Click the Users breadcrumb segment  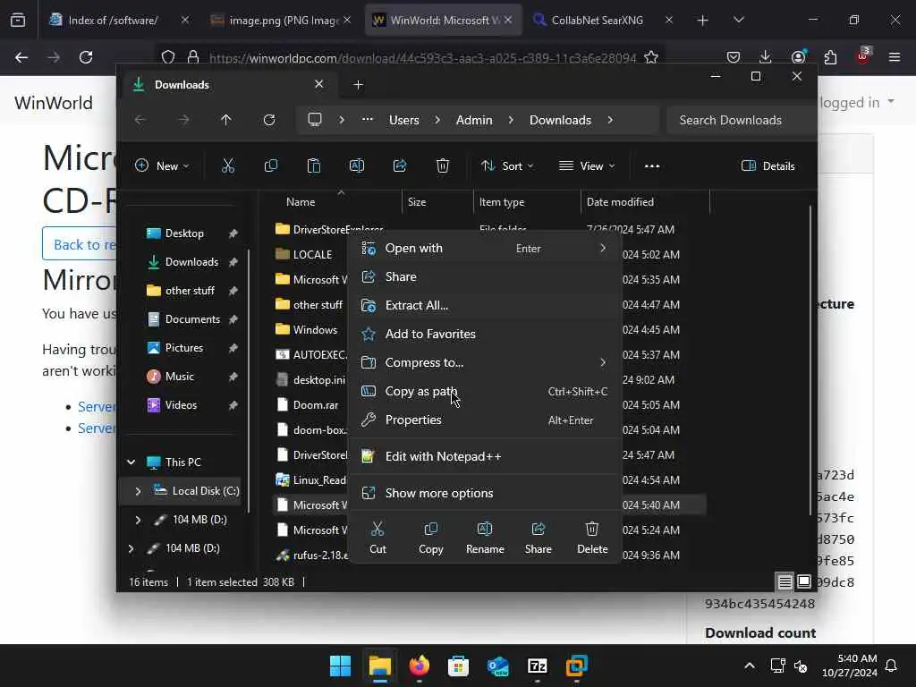403,120
